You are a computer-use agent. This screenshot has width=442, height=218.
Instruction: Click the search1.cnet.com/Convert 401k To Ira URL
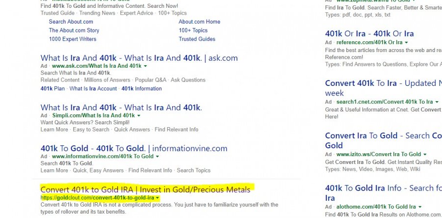(384, 102)
